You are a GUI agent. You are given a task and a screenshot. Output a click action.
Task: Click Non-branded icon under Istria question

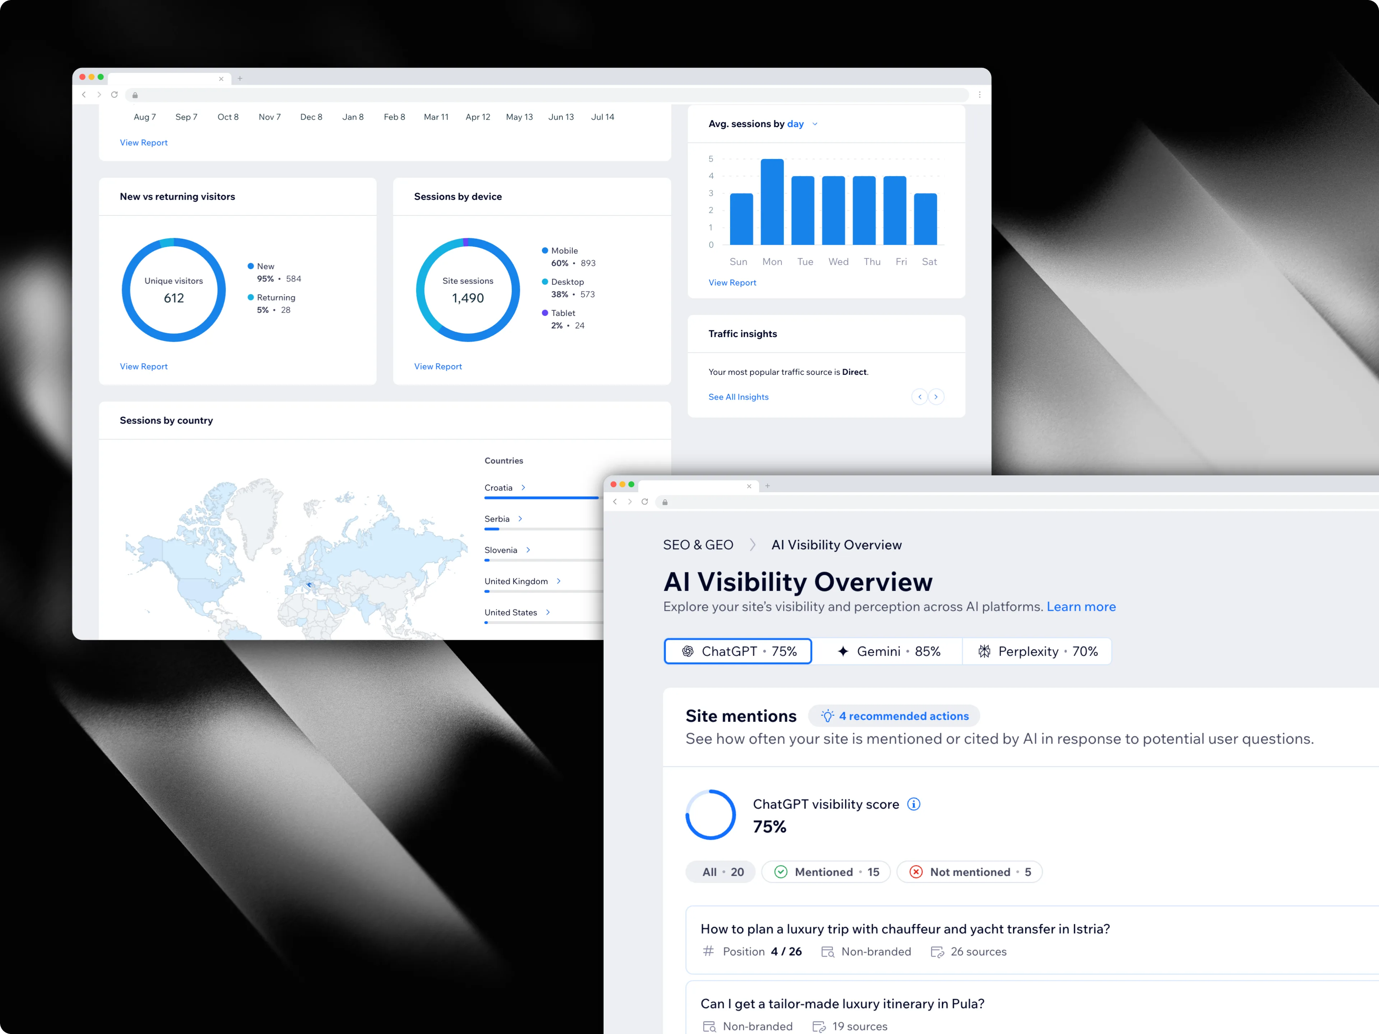point(828,952)
